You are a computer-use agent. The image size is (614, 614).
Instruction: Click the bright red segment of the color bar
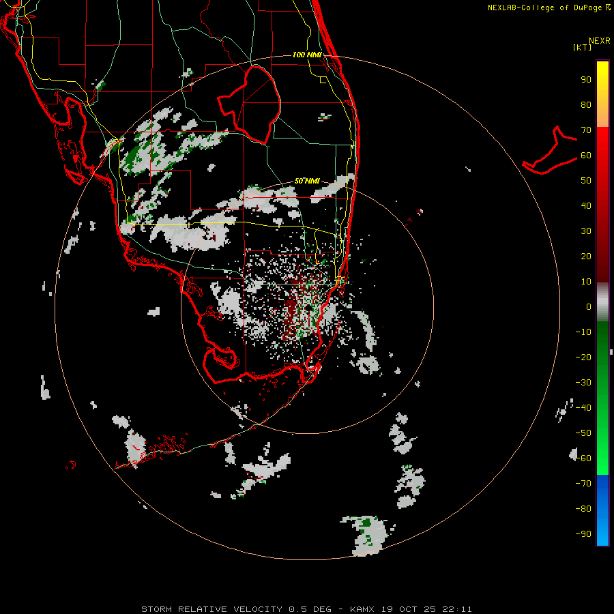(x=602, y=157)
